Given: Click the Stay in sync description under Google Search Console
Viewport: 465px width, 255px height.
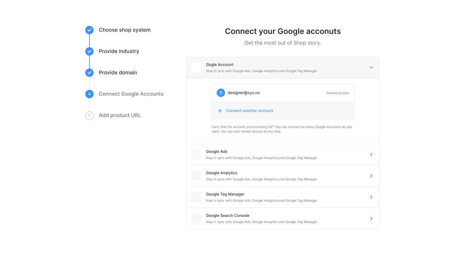Looking at the screenshot, I should click(x=262, y=222).
